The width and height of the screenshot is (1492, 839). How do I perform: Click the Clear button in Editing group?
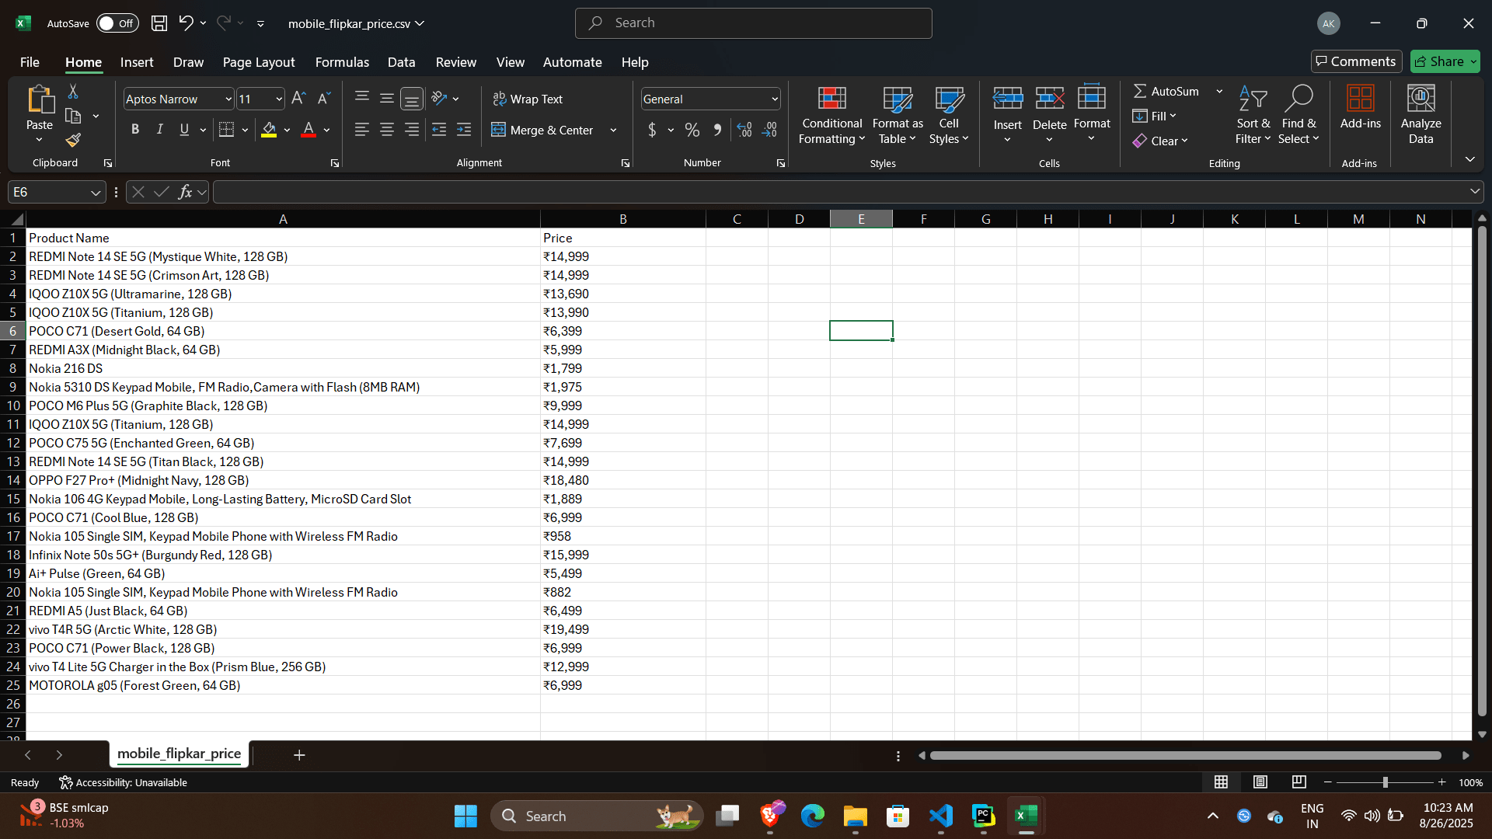(x=1160, y=141)
